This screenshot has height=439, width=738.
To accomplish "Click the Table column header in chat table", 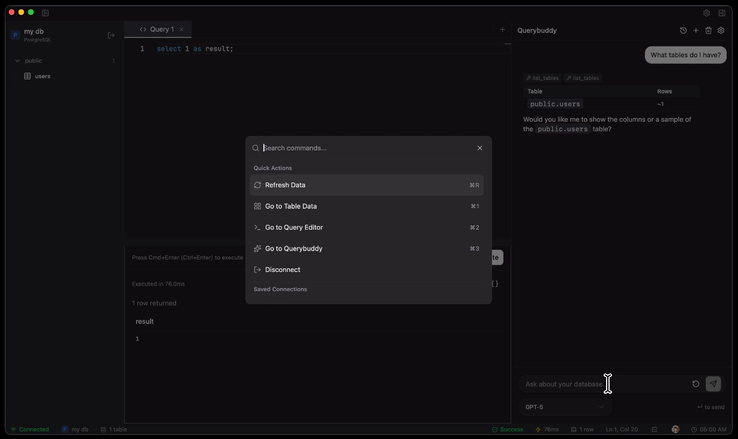I will [x=535, y=91].
